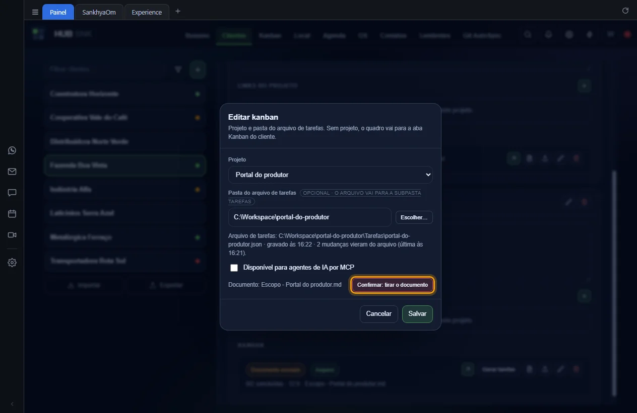Switch to the Experience tab
This screenshot has width=637, height=413.
[x=147, y=12]
